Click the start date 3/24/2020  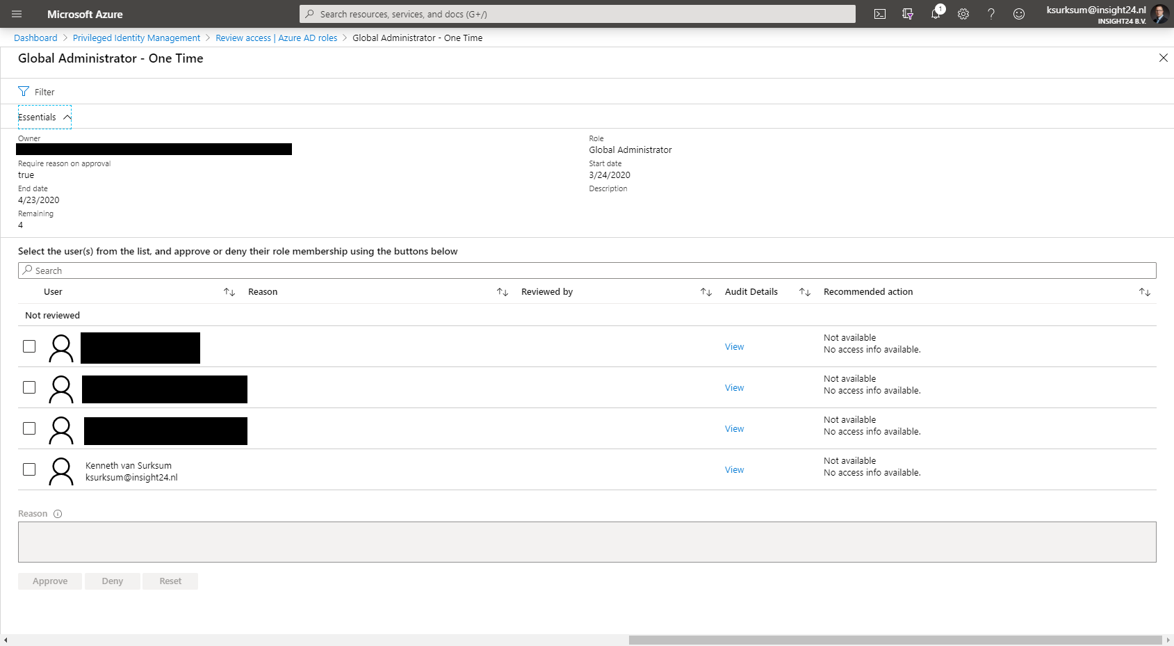[610, 175]
